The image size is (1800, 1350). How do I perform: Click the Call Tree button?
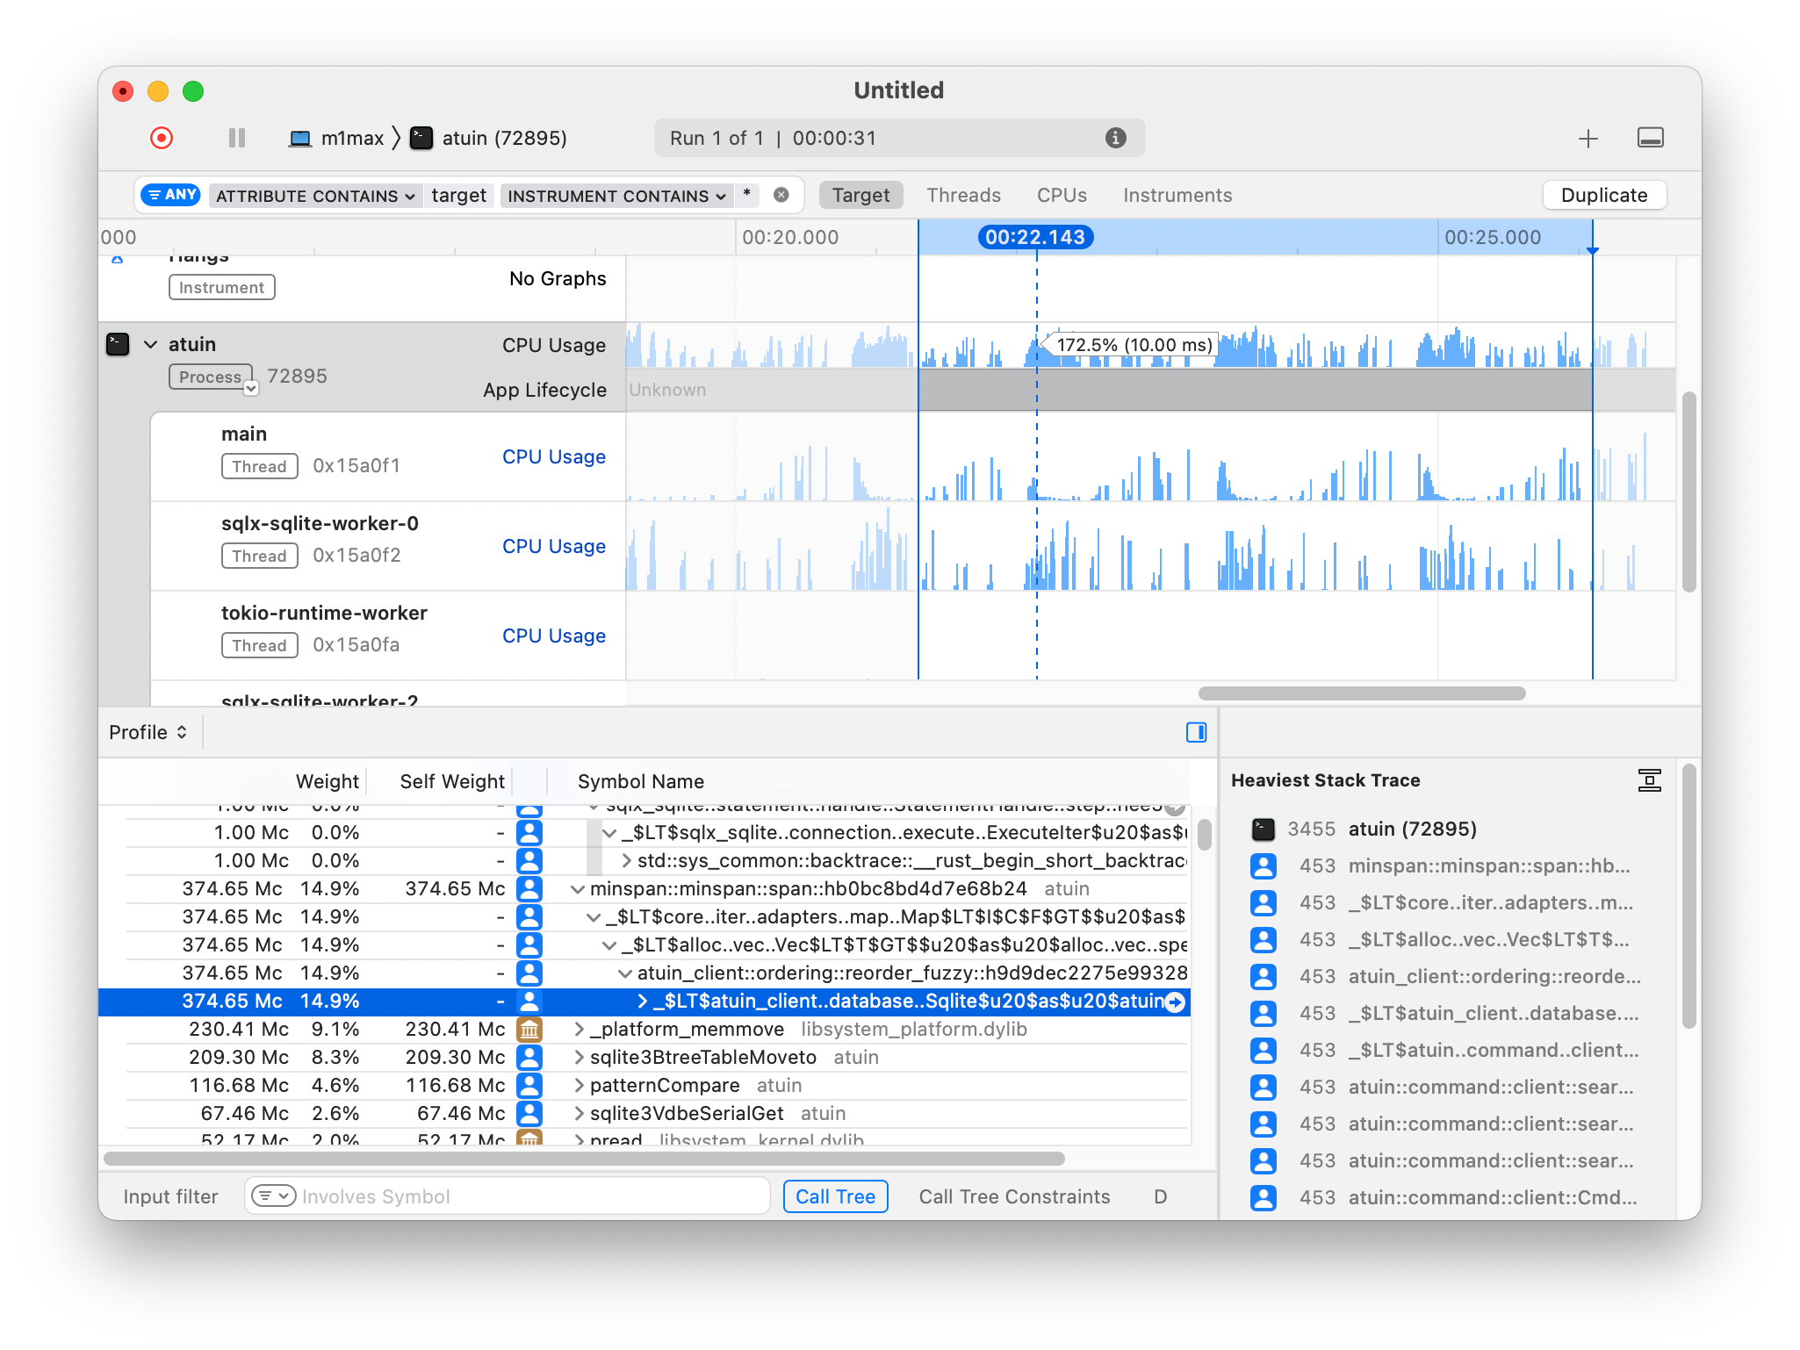pos(835,1196)
